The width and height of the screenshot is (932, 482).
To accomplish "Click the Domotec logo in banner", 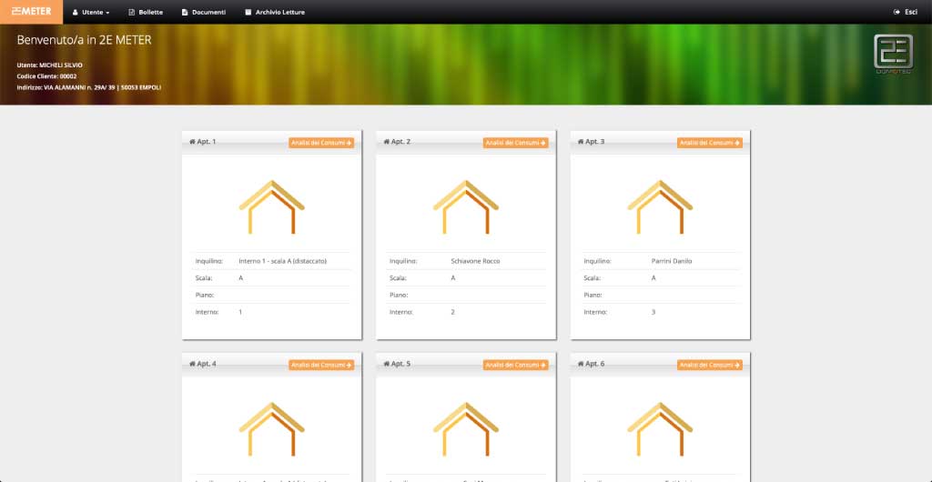I will pyautogui.click(x=894, y=54).
